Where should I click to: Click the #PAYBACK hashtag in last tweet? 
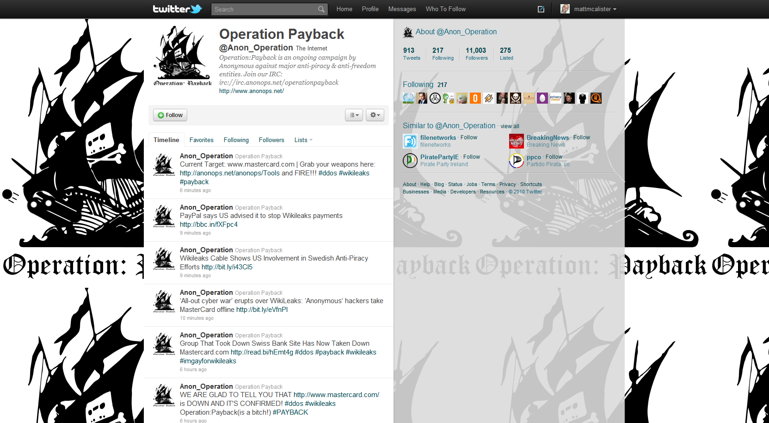290,412
